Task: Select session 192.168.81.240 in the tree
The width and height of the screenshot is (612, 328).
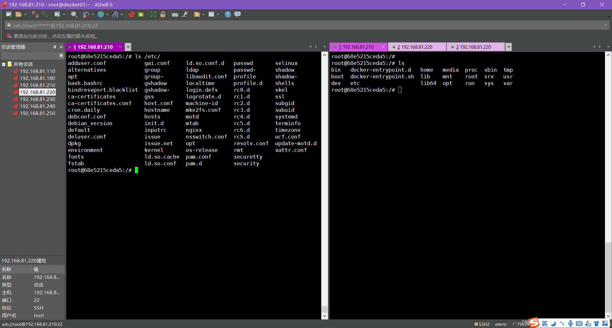Action: tap(37, 106)
